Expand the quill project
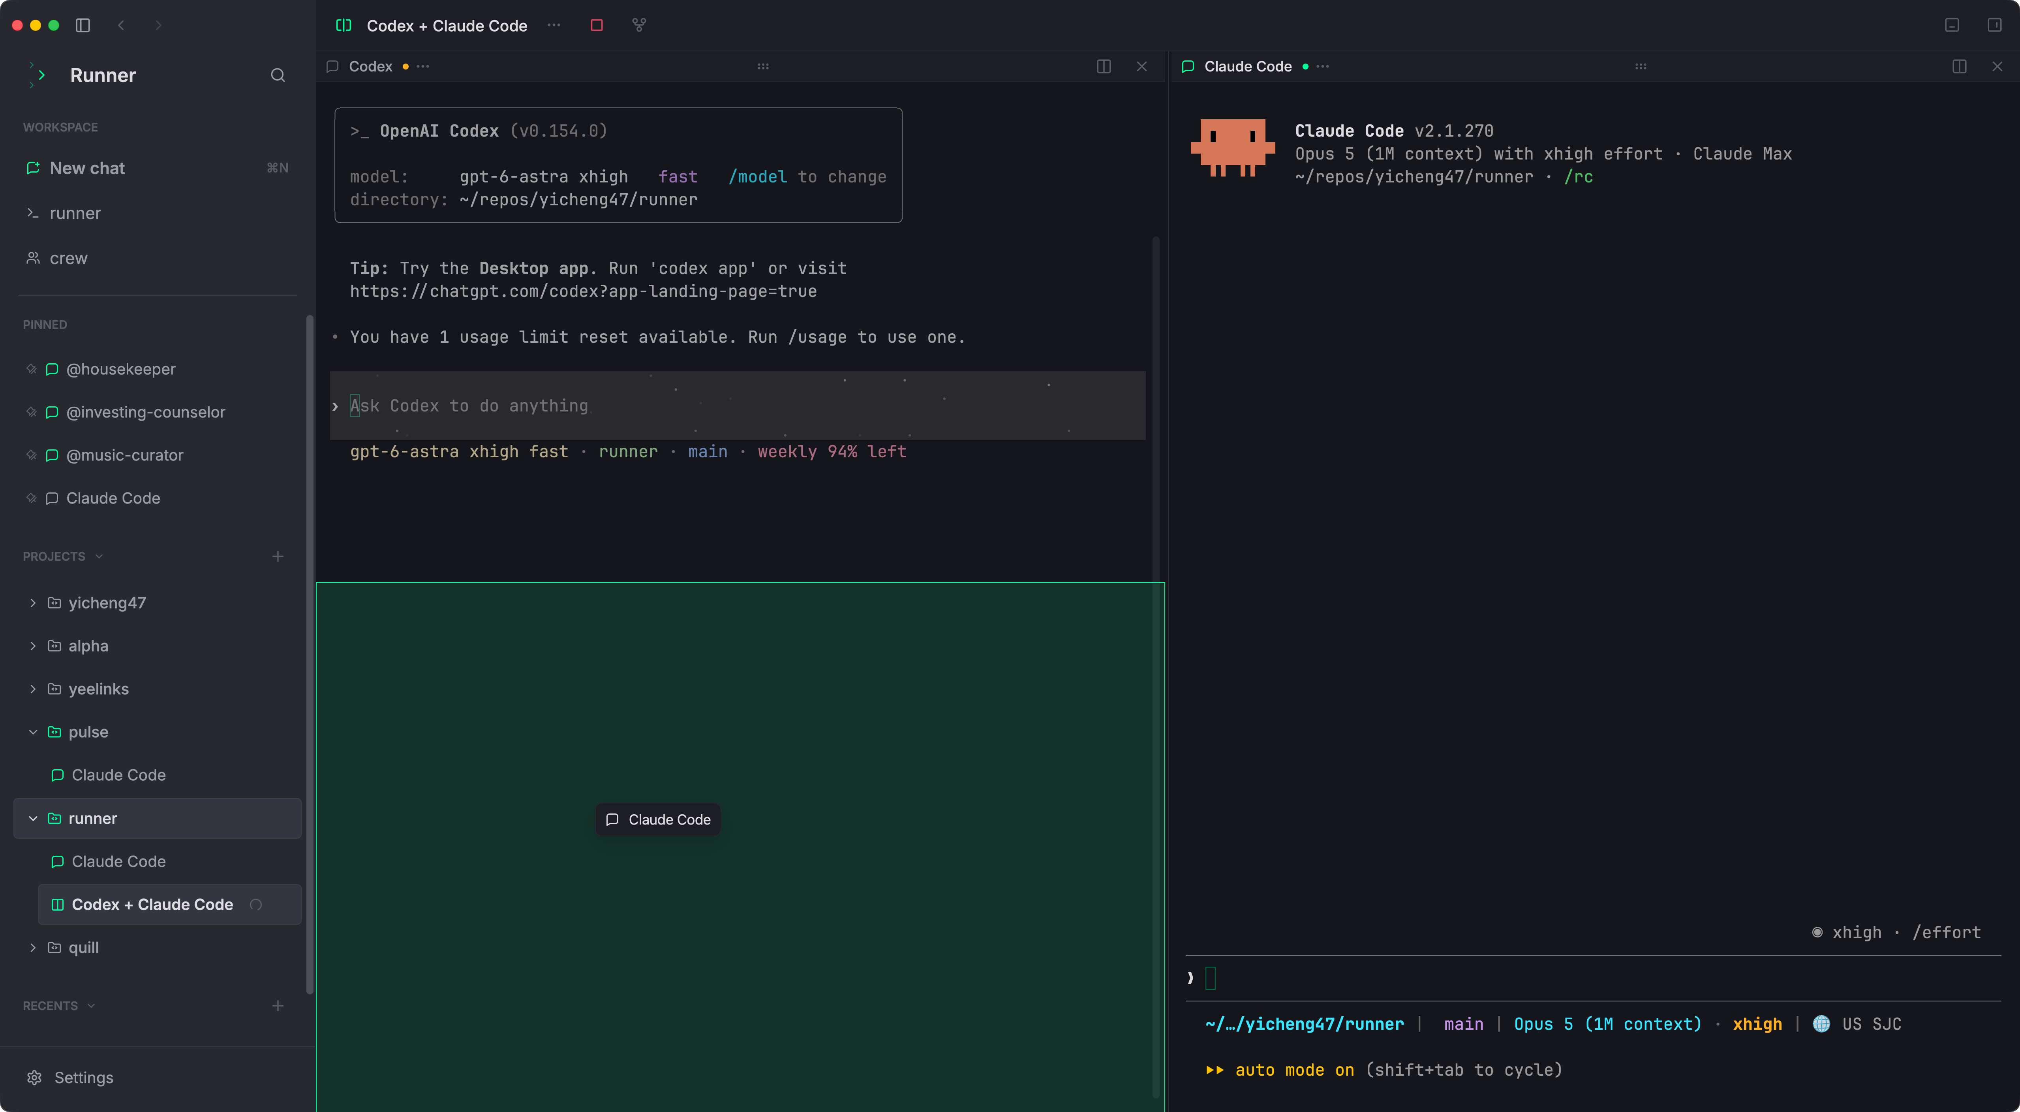 click(33, 947)
